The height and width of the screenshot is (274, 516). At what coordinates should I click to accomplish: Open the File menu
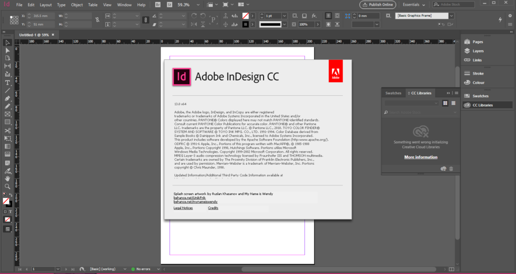click(x=19, y=5)
